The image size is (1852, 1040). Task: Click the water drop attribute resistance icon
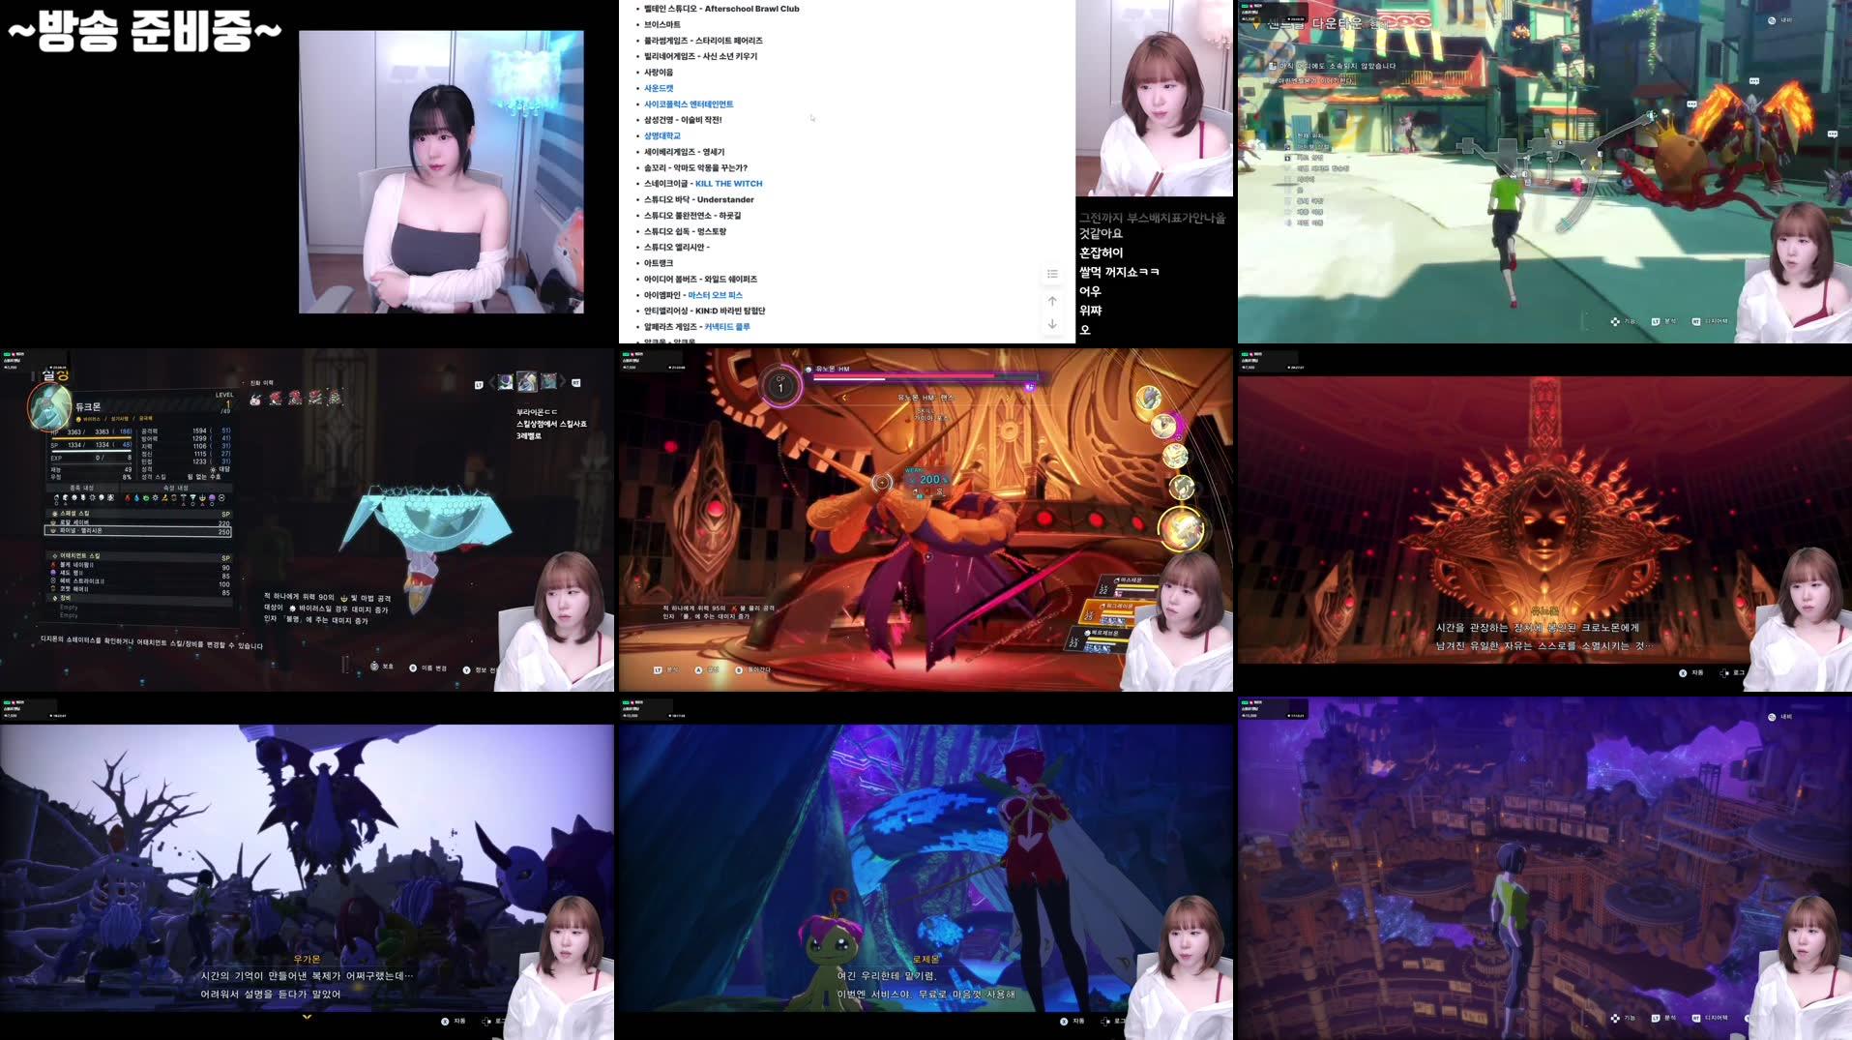click(x=136, y=498)
